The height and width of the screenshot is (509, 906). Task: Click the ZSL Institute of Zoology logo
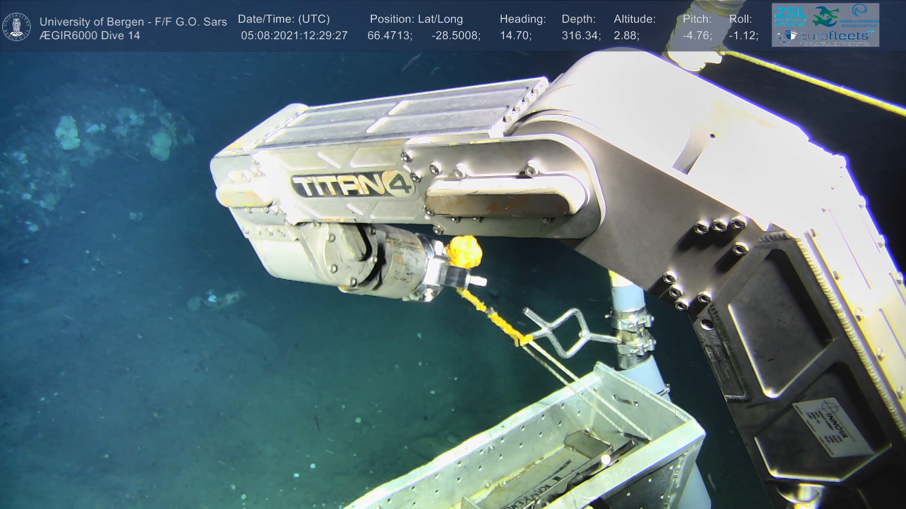coord(790,16)
